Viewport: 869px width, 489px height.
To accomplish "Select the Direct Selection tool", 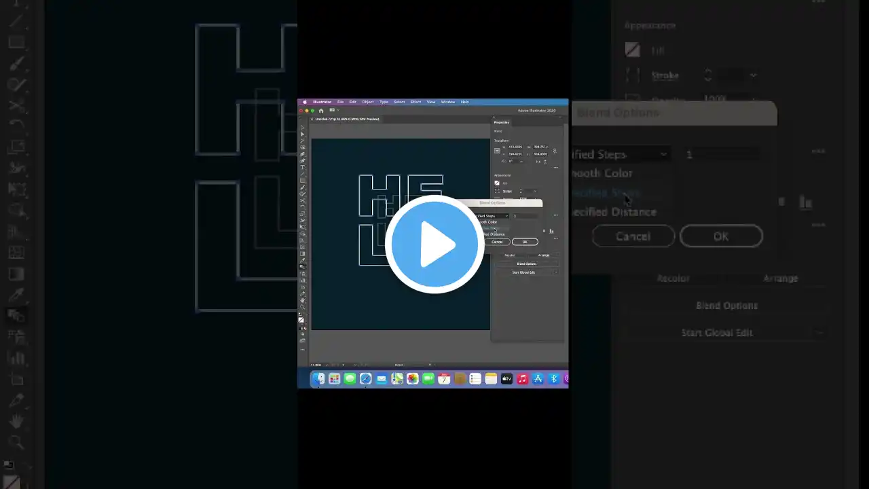I will point(303,134).
